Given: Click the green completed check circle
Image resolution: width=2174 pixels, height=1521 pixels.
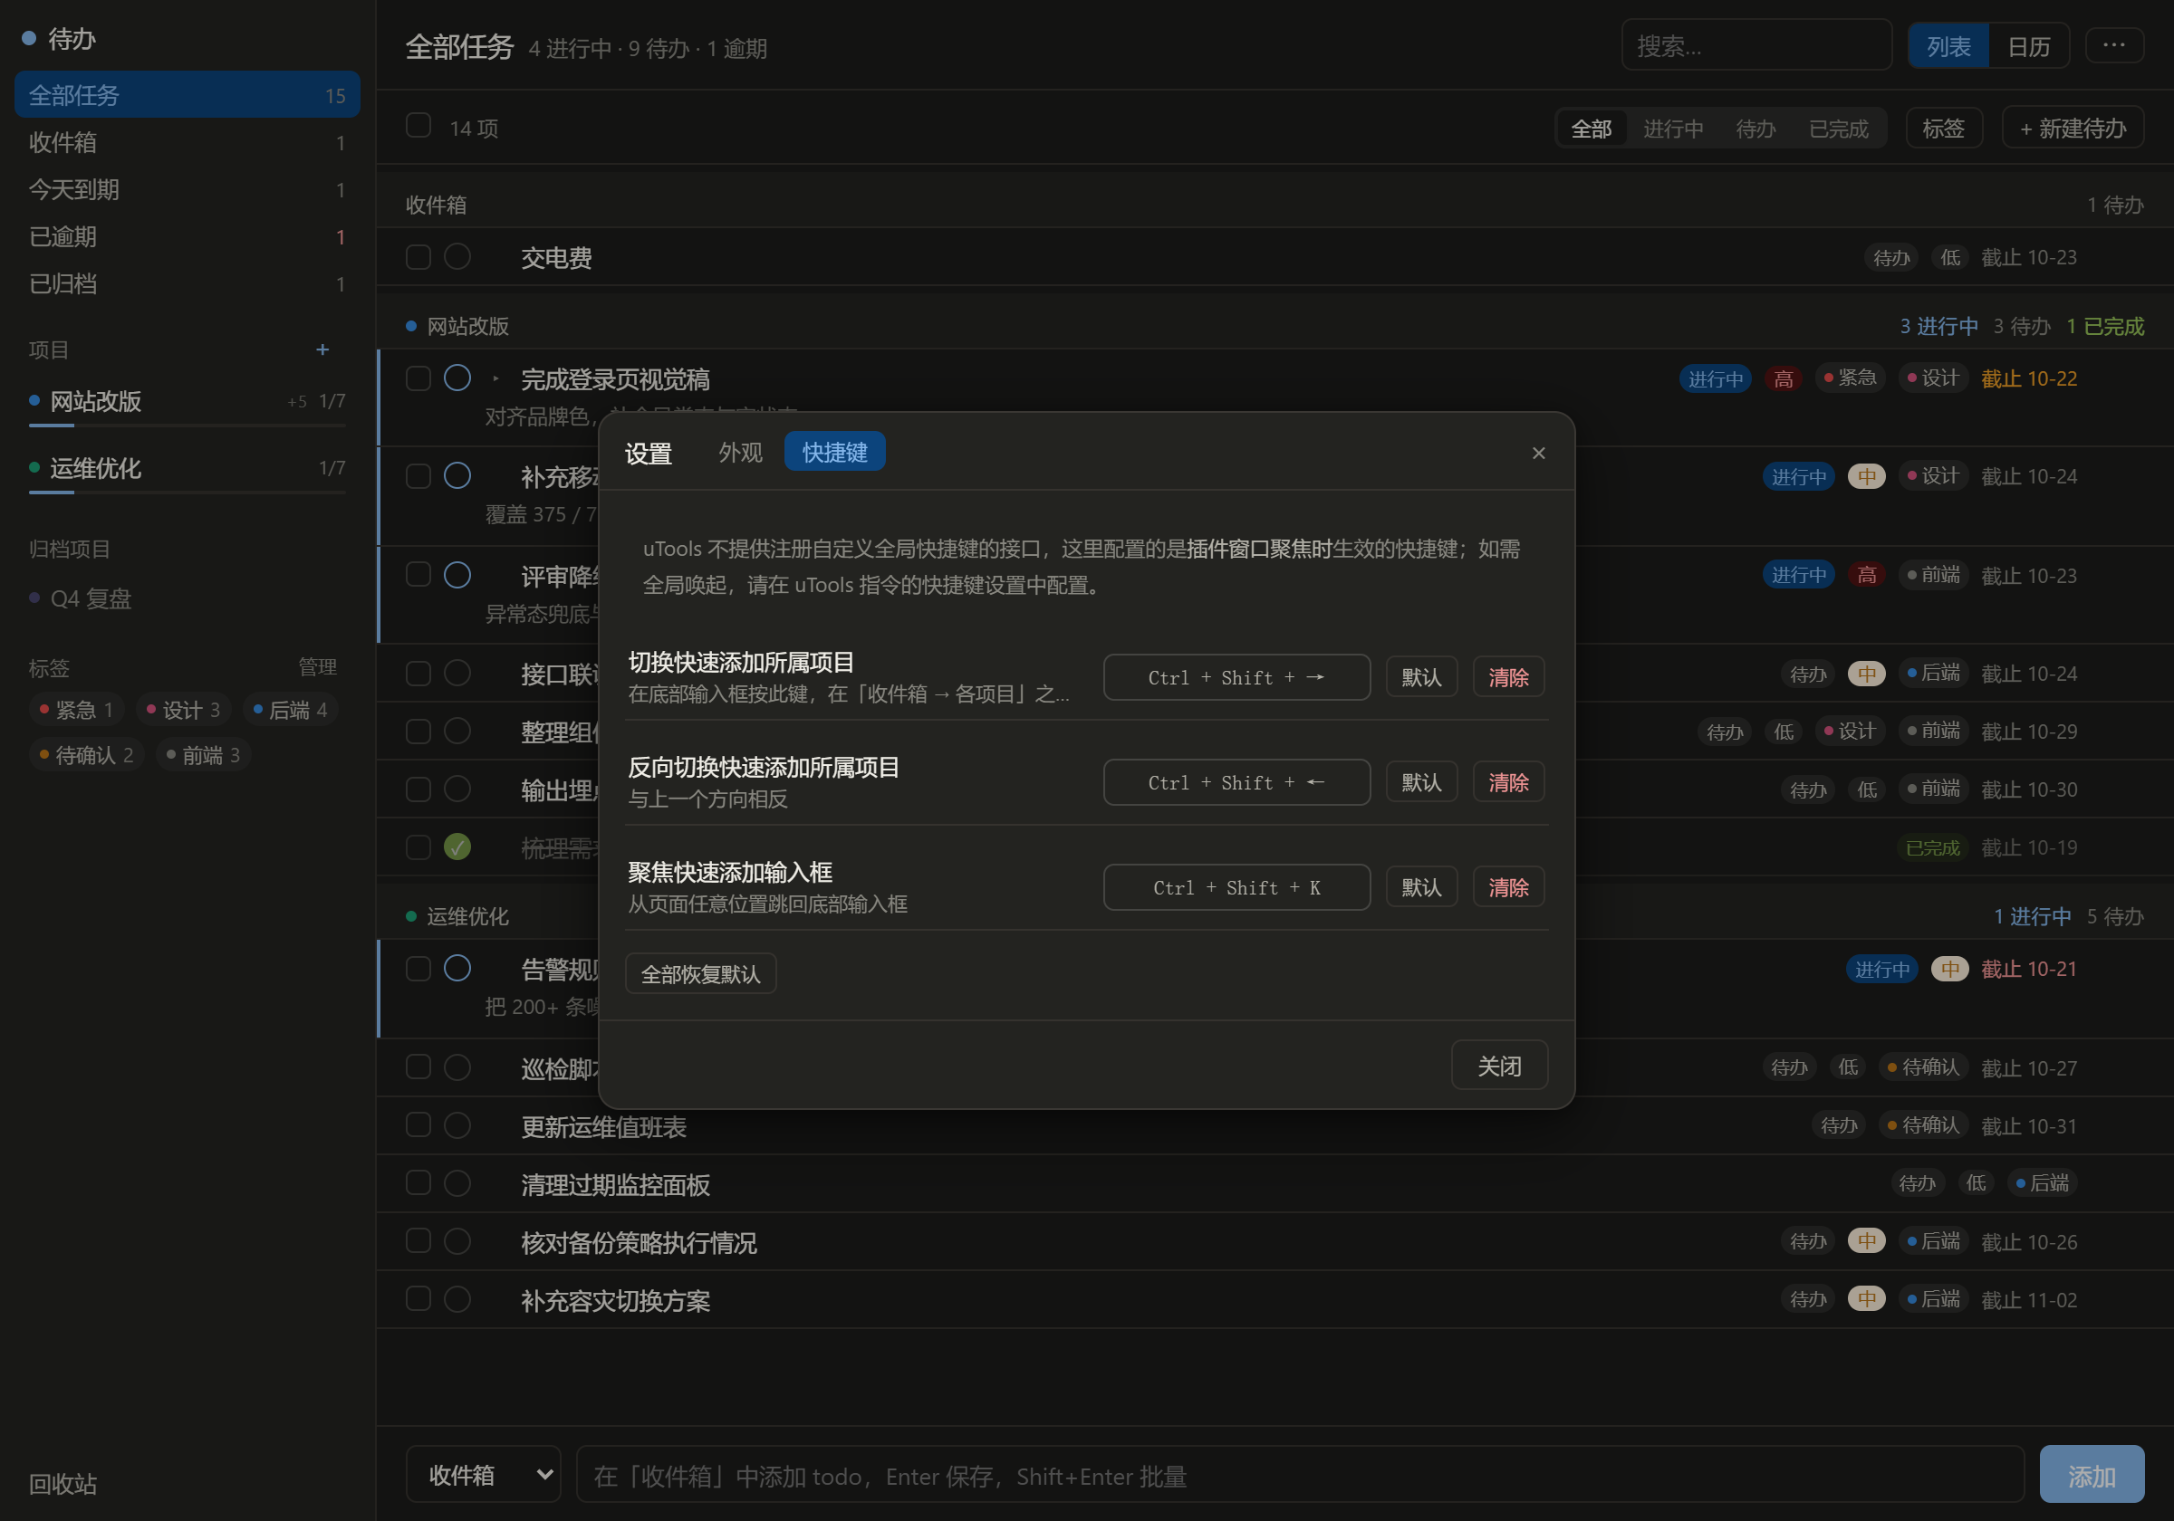Looking at the screenshot, I should click(457, 847).
